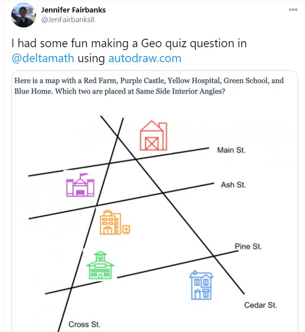Click the Main St. label
The width and height of the screenshot is (305, 332).
pyautogui.click(x=231, y=150)
